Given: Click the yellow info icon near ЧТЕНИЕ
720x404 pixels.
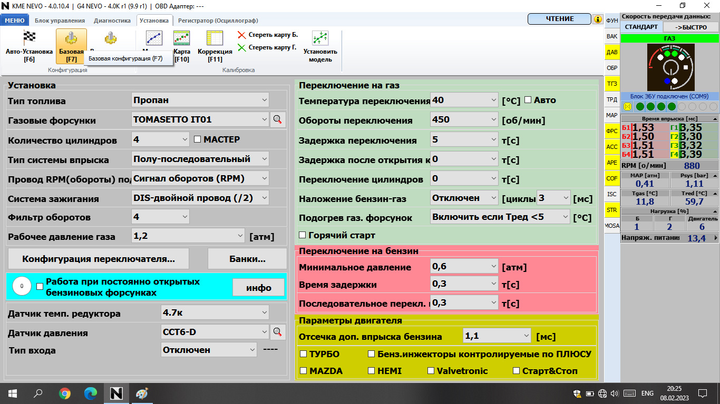Looking at the screenshot, I should [x=598, y=19].
